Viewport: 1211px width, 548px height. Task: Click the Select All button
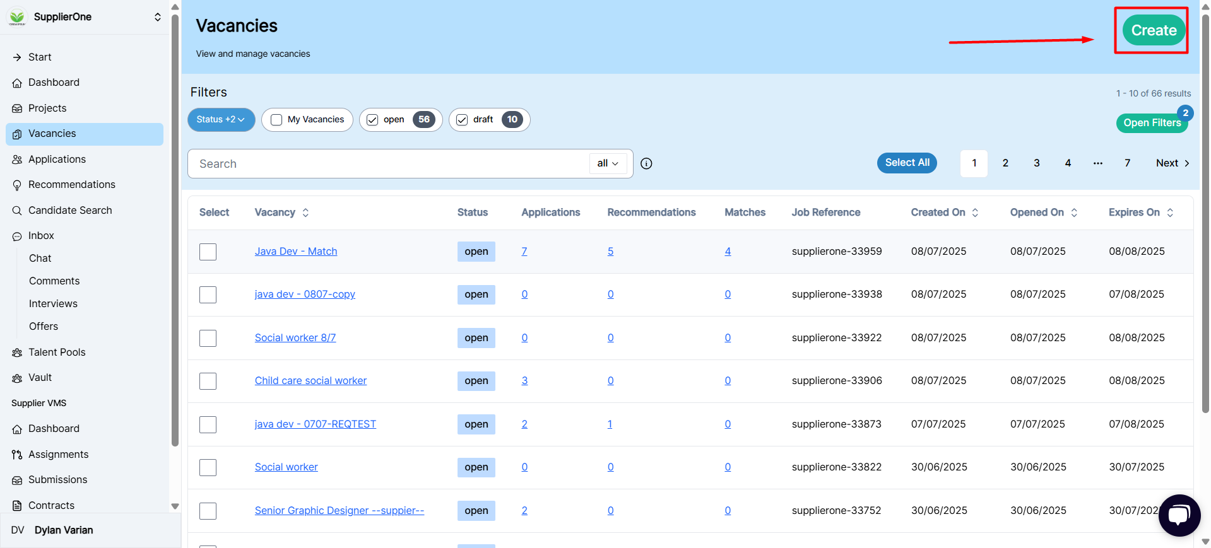[907, 163]
